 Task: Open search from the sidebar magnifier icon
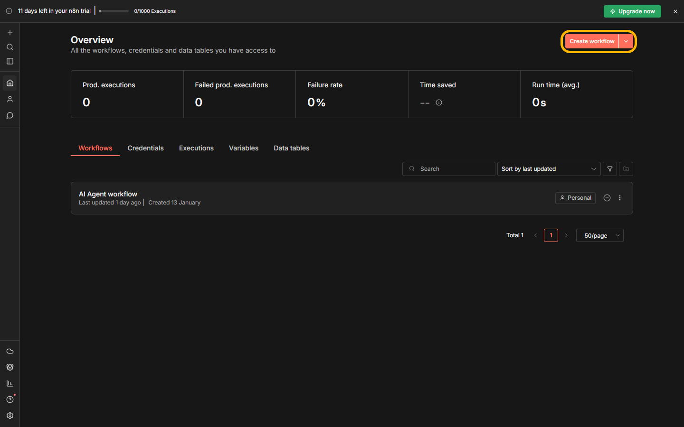[x=10, y=47]
